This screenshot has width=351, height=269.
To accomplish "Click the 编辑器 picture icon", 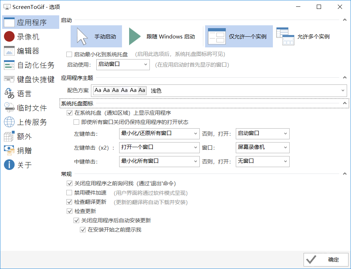I will (x=9, y=51).
